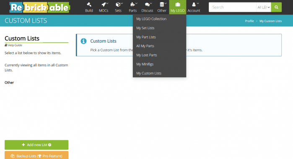
Task: Click inside the Search input field
Action: click(233, 7)
